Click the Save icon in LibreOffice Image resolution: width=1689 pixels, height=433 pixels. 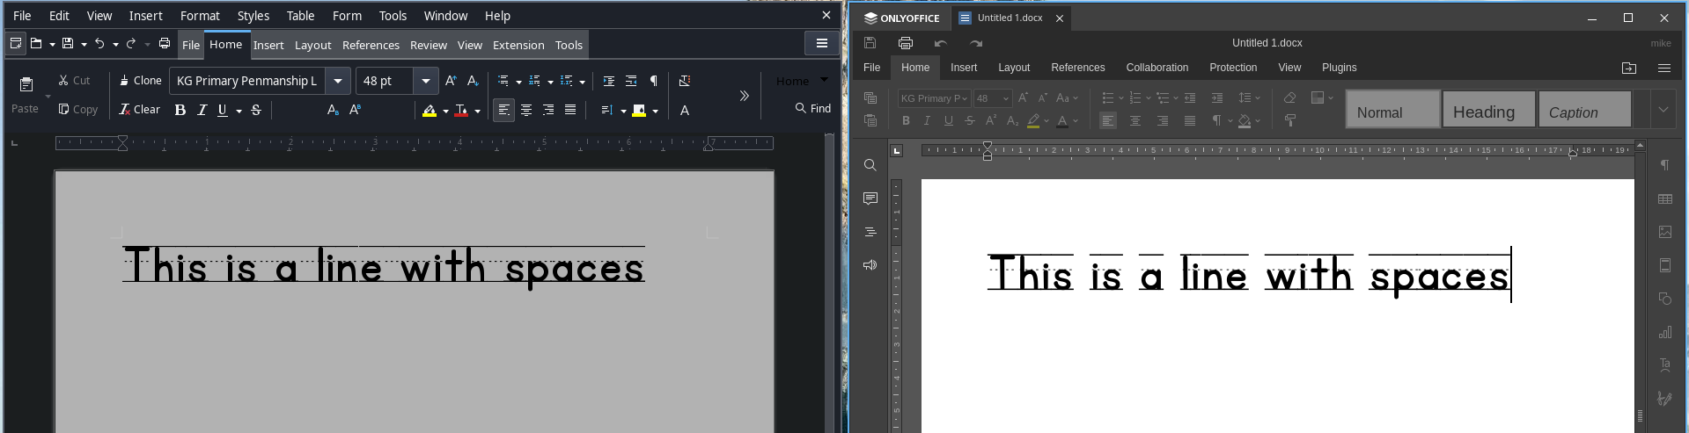(68, 43)
